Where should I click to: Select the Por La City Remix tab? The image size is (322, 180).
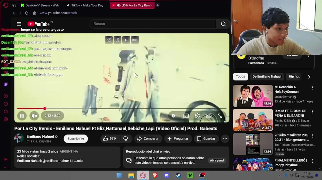point(132,5)
